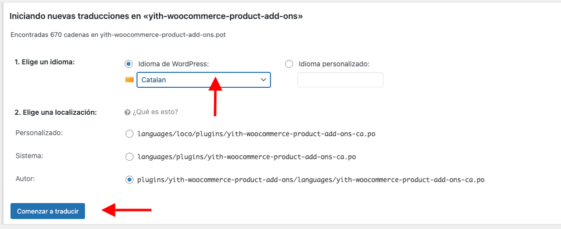Choose the Personalizado location radio button

coord(129,134)
